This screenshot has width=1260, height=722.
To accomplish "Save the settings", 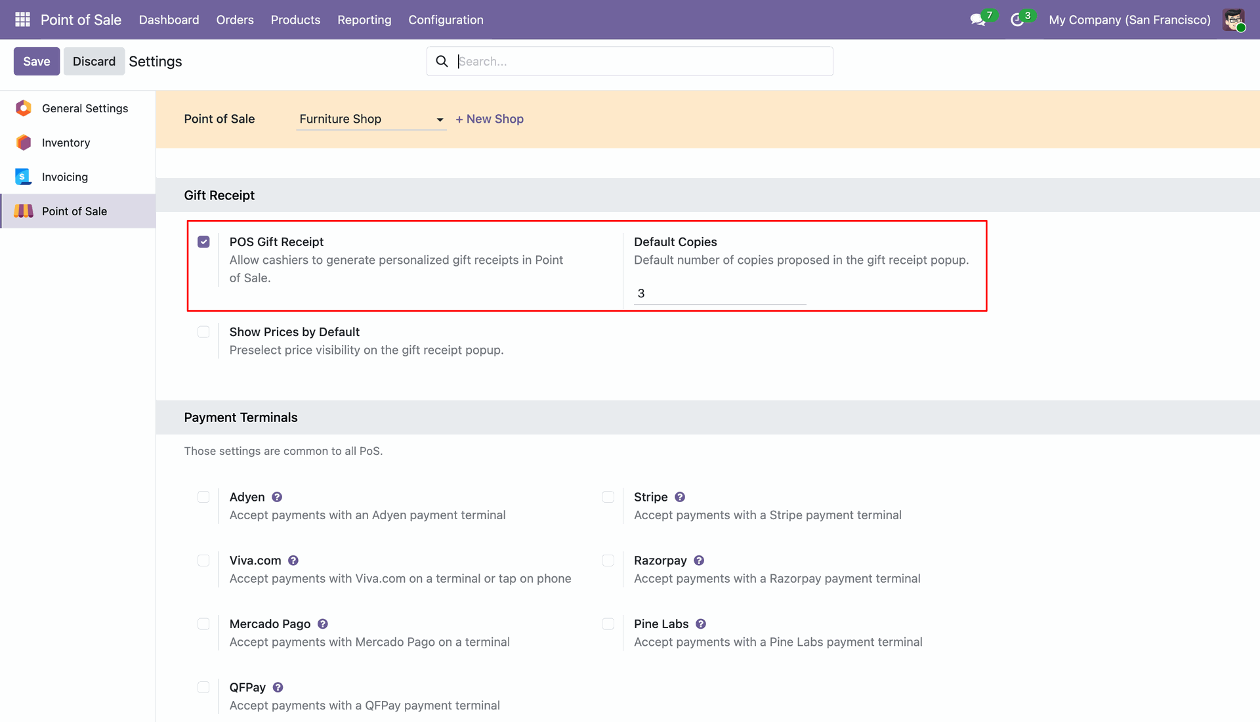I will tap(37, 61).
